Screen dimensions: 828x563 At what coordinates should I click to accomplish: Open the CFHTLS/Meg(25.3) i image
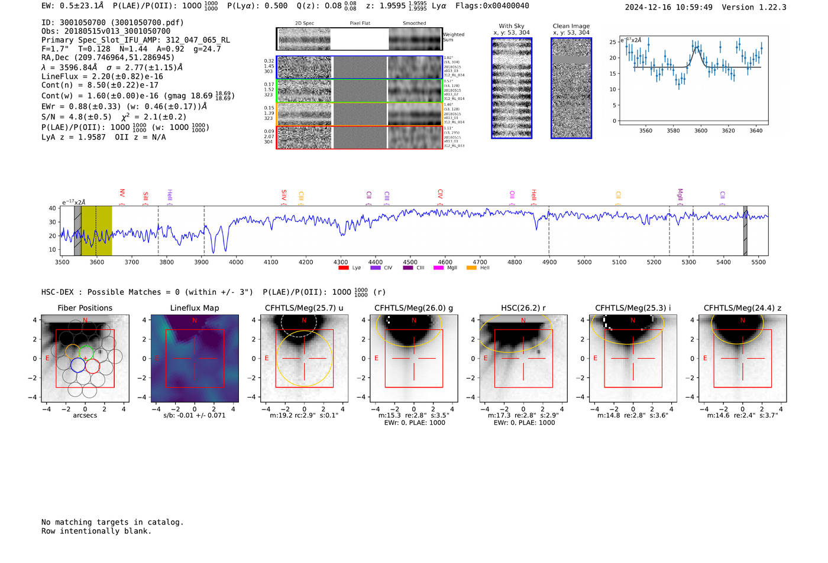coord(633,359)
